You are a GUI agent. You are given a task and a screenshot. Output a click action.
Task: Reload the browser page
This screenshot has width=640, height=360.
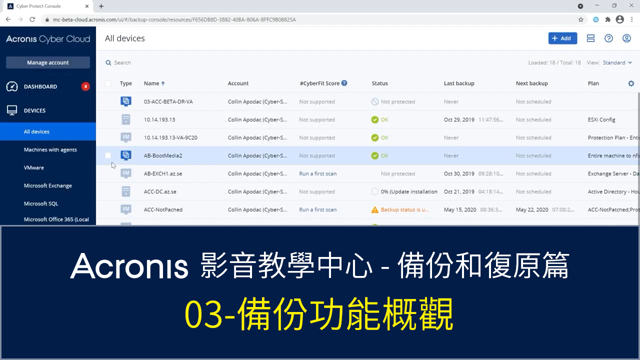pyautogui.click(x=32, y=19)
